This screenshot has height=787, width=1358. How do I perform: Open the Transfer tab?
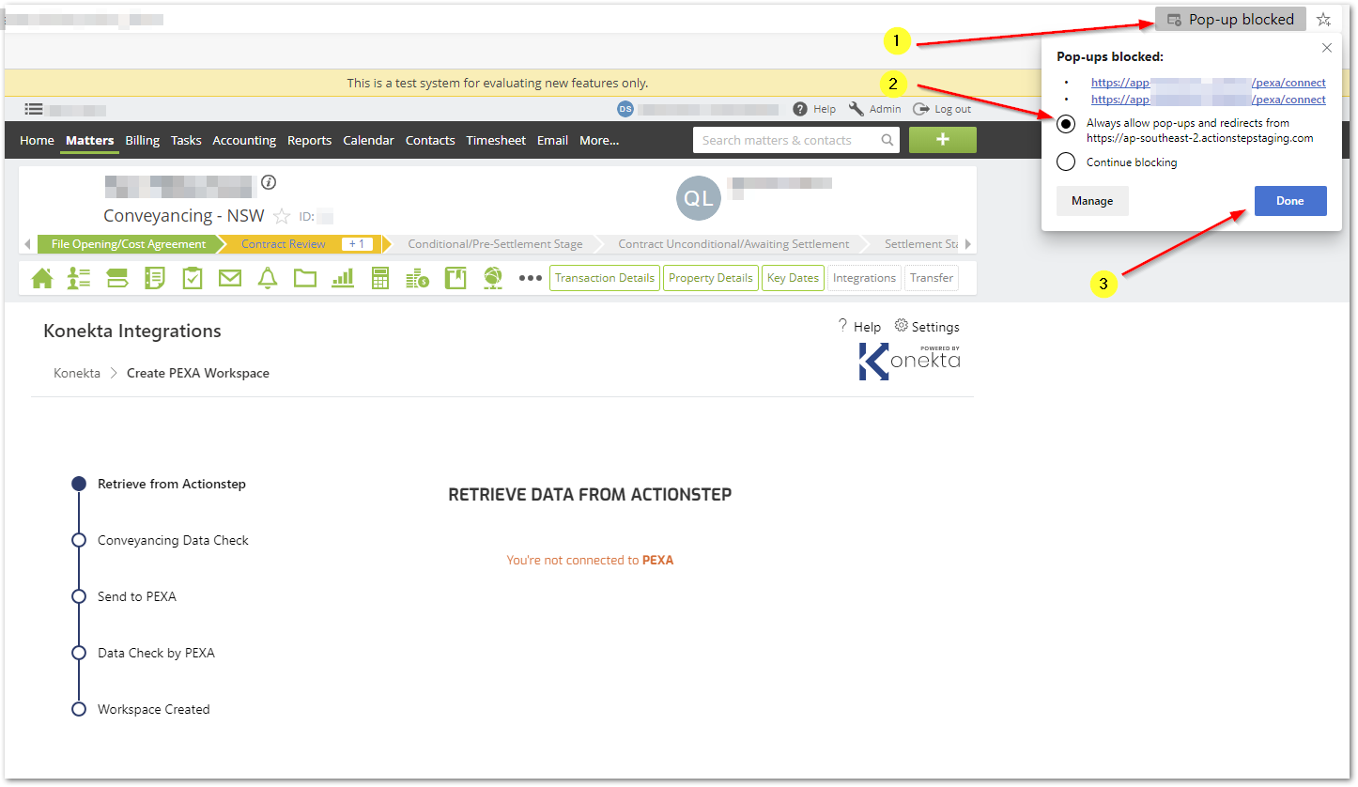pos(932,278)
